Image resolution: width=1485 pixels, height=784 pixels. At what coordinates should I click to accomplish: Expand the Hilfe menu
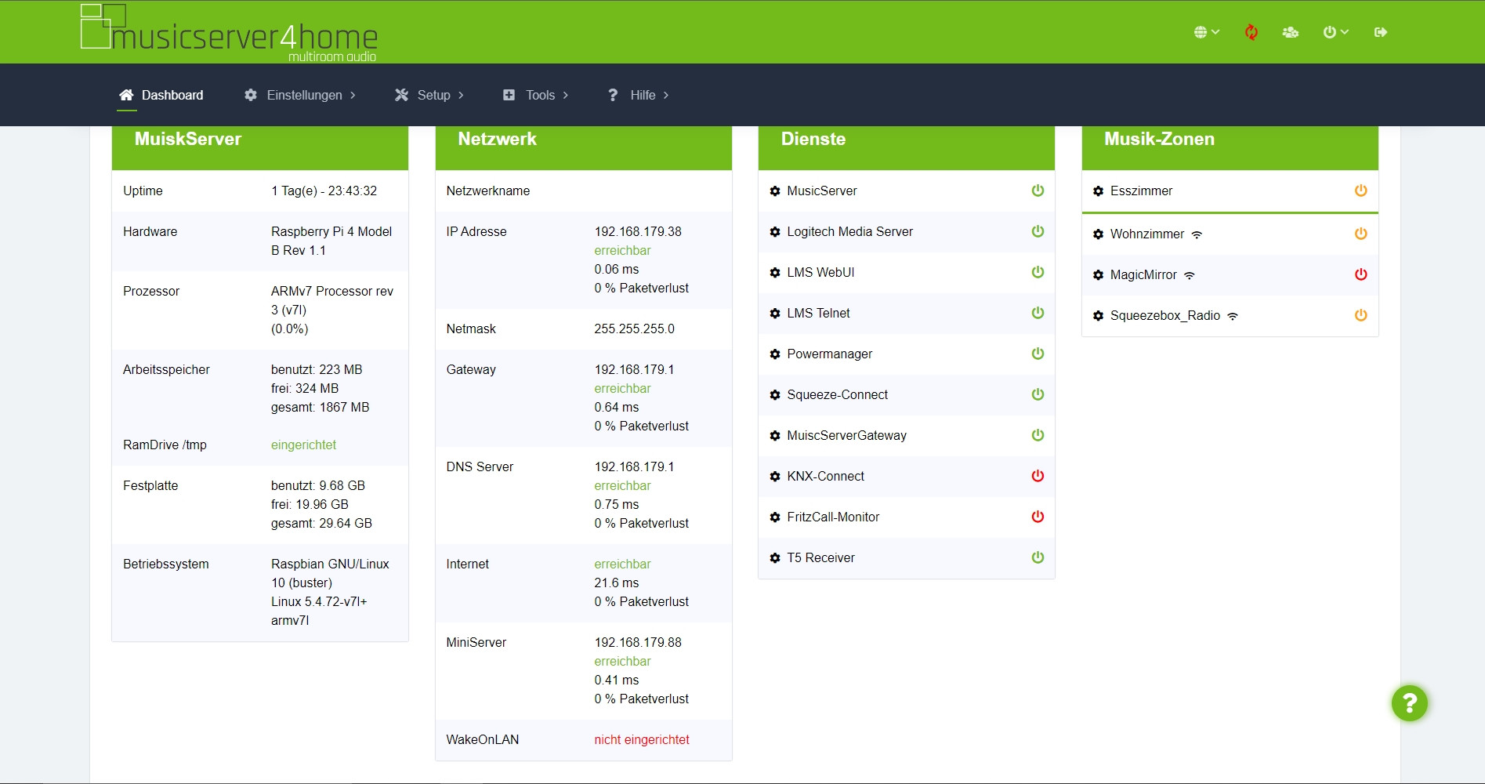[x=639, y=95]
